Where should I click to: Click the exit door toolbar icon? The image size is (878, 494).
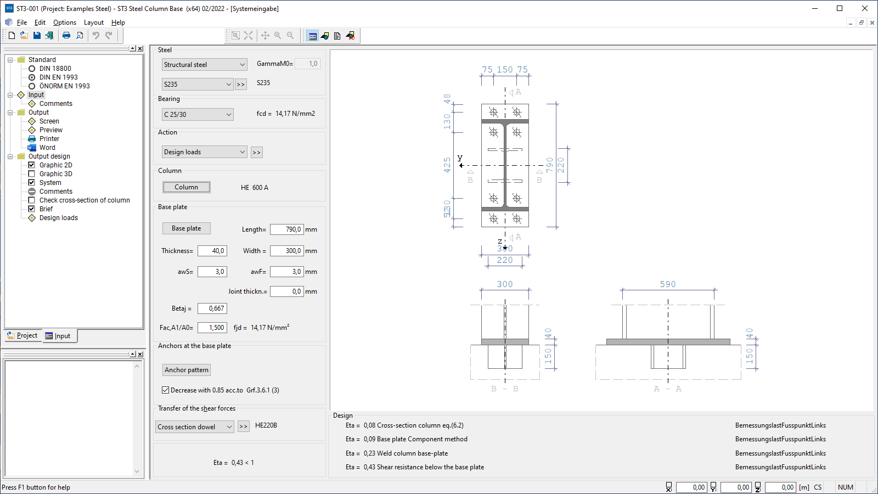point(49,36)
